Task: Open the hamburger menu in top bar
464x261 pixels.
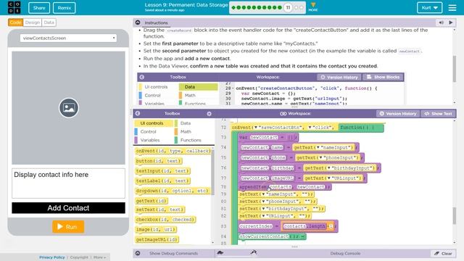Action: pos(452,8)
